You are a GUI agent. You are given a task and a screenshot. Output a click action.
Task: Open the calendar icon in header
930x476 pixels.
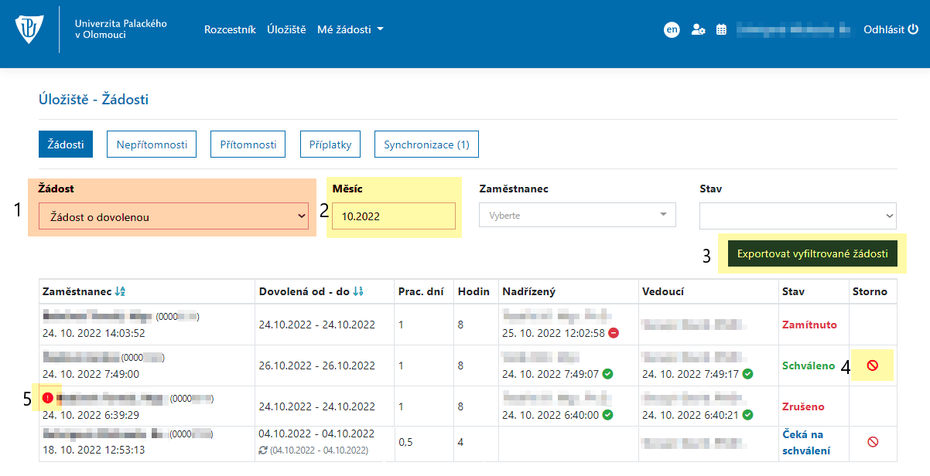pyautogui.click(x=721, y=29)
